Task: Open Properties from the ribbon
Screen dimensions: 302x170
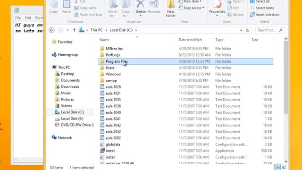Action: point(217,7)
